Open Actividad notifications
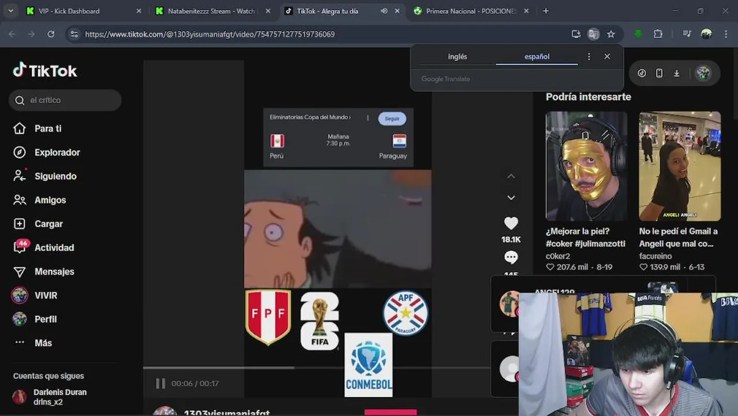Image resolution: width=738 pixels, height=416 pixels. [44, 247]
